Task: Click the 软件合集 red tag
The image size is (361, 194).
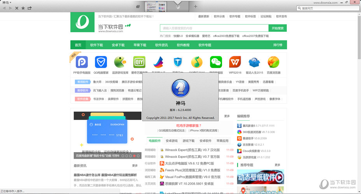Action: coord(82,99)
